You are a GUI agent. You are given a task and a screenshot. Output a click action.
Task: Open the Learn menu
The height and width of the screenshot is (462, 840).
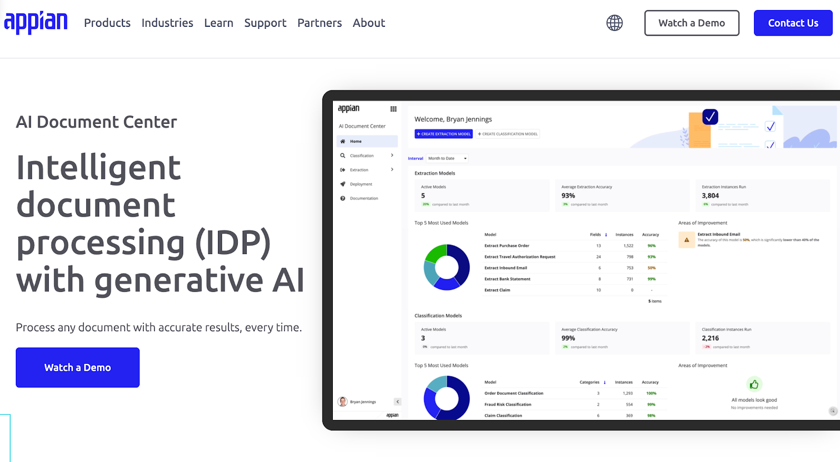219,23
